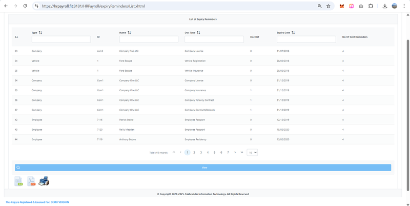The height and width of the screenshot is (206, 410).
Task: Click Anthony Boone name cell
Action: [128, 139]
